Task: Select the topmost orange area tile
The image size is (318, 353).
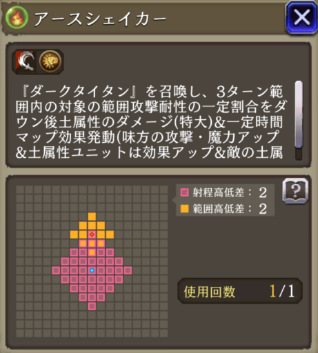Action: coord(92,216)
